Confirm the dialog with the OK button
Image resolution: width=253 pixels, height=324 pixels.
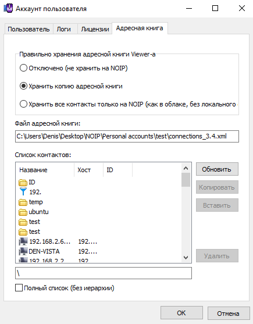pyautogui.click(x=181, y=313)
